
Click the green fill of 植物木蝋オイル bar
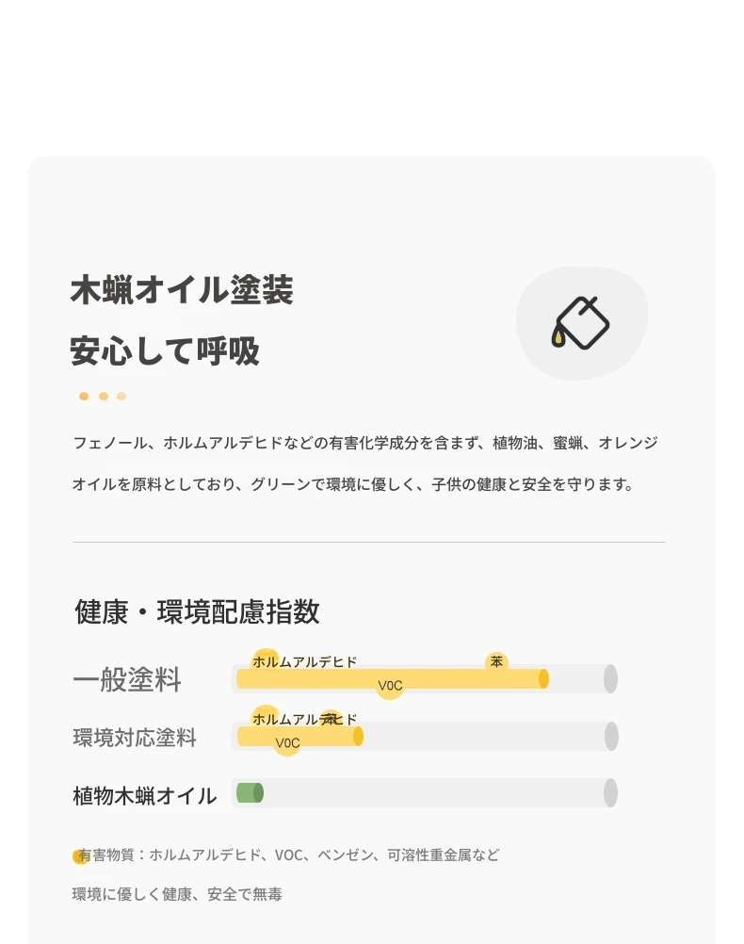pyautogui.click(x=250, y=793)
